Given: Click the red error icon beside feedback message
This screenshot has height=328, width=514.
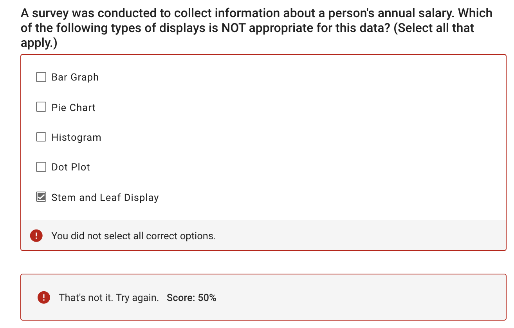Looking at the screenshot, I should [36, 236].
